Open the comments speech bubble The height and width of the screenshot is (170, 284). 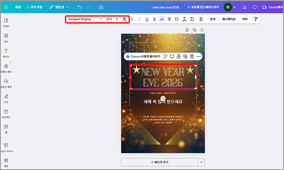[254, 7]
